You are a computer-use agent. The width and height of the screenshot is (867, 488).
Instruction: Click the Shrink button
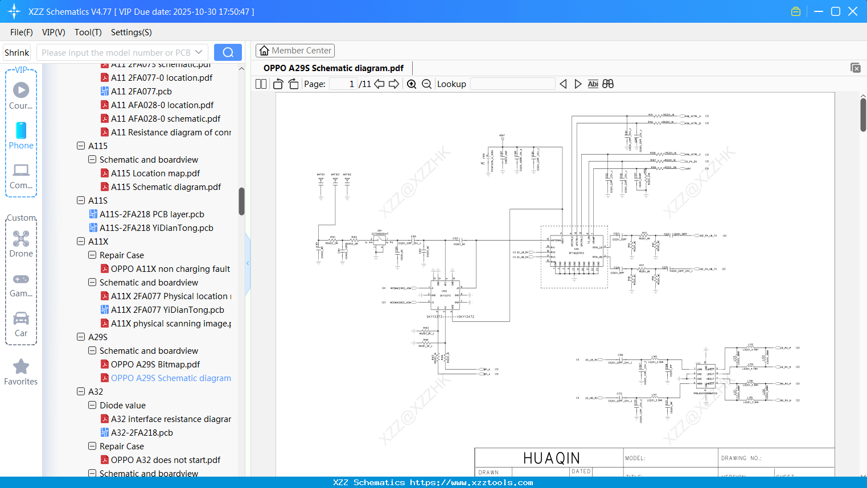tap(17, 52)
